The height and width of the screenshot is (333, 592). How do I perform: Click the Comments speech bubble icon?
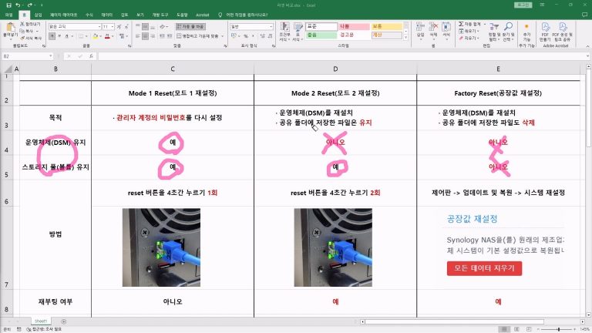tap(584, 15)
